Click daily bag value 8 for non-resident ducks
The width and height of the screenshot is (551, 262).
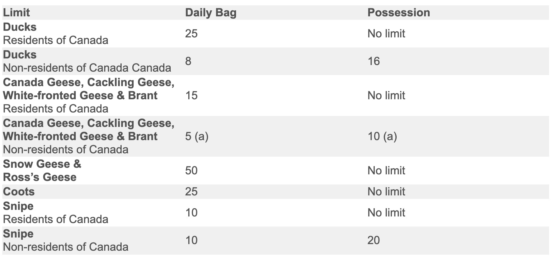click(x=188, y=61)
